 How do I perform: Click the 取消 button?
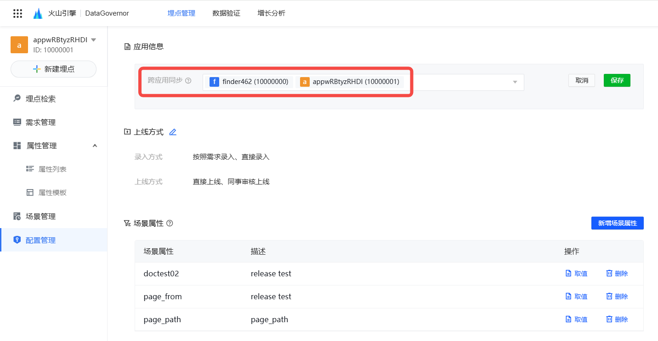(581, 80)
